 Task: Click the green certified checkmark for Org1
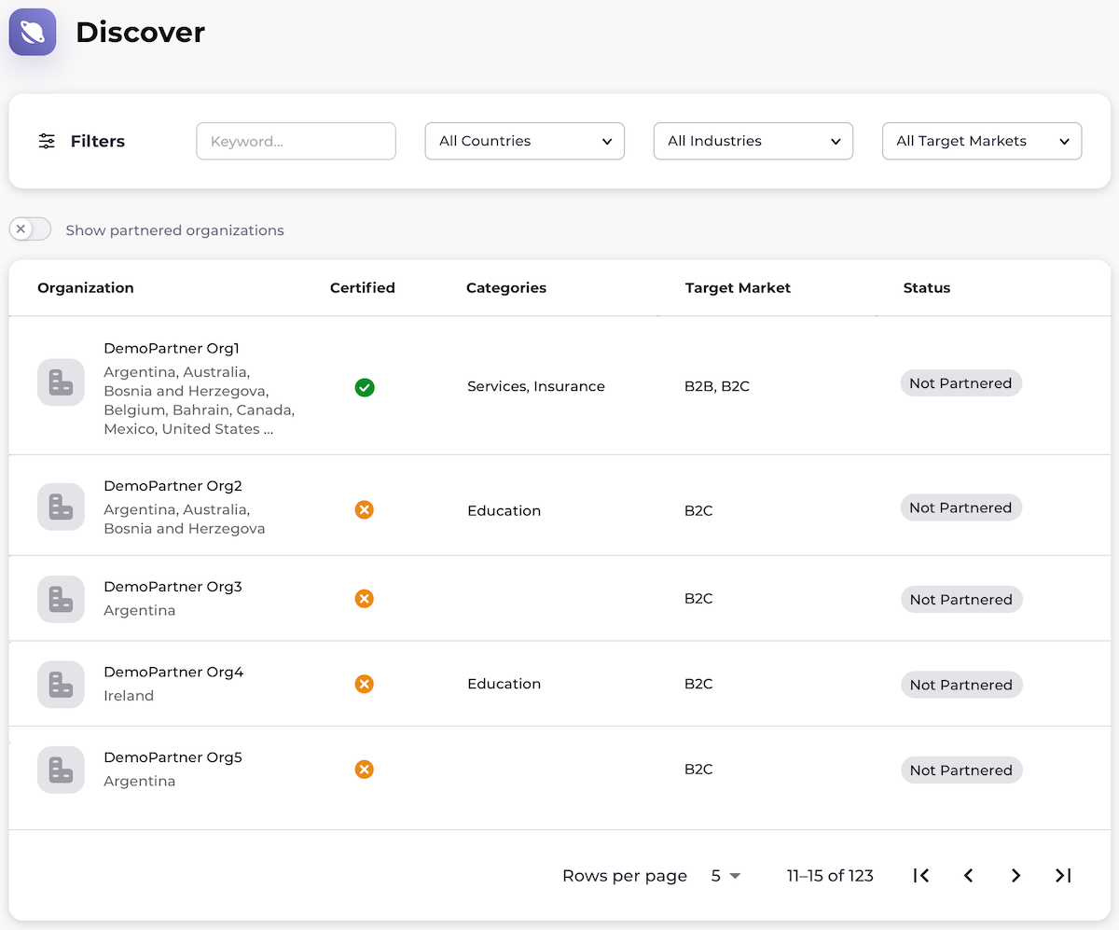pyautogui.click(x=365, y=387)
